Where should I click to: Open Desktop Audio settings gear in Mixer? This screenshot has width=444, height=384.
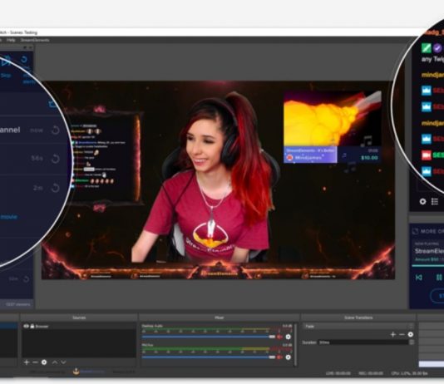coord(288,337)
